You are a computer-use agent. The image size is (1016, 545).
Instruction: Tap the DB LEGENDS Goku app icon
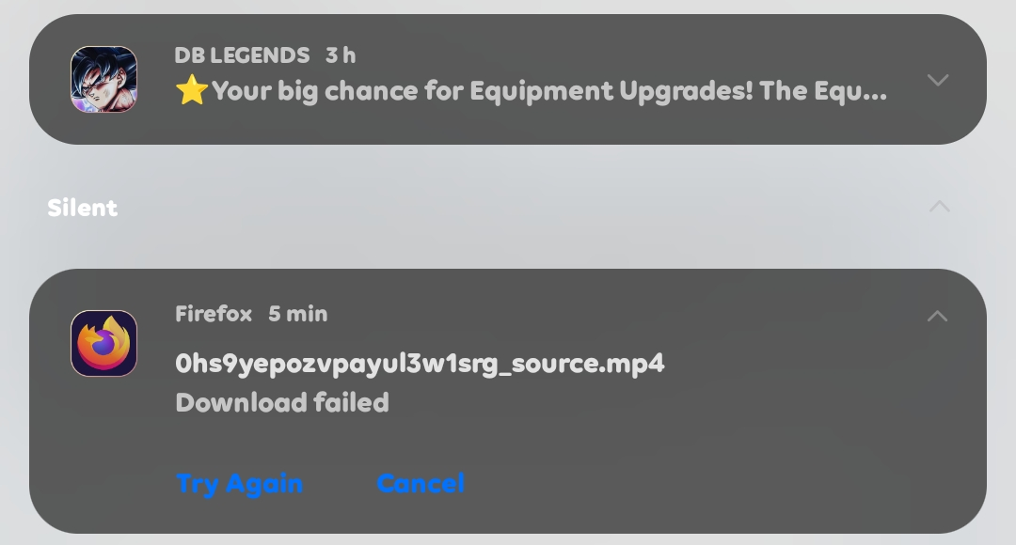103,79
